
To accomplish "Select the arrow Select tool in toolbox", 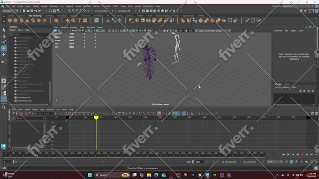I will (4, 30).
